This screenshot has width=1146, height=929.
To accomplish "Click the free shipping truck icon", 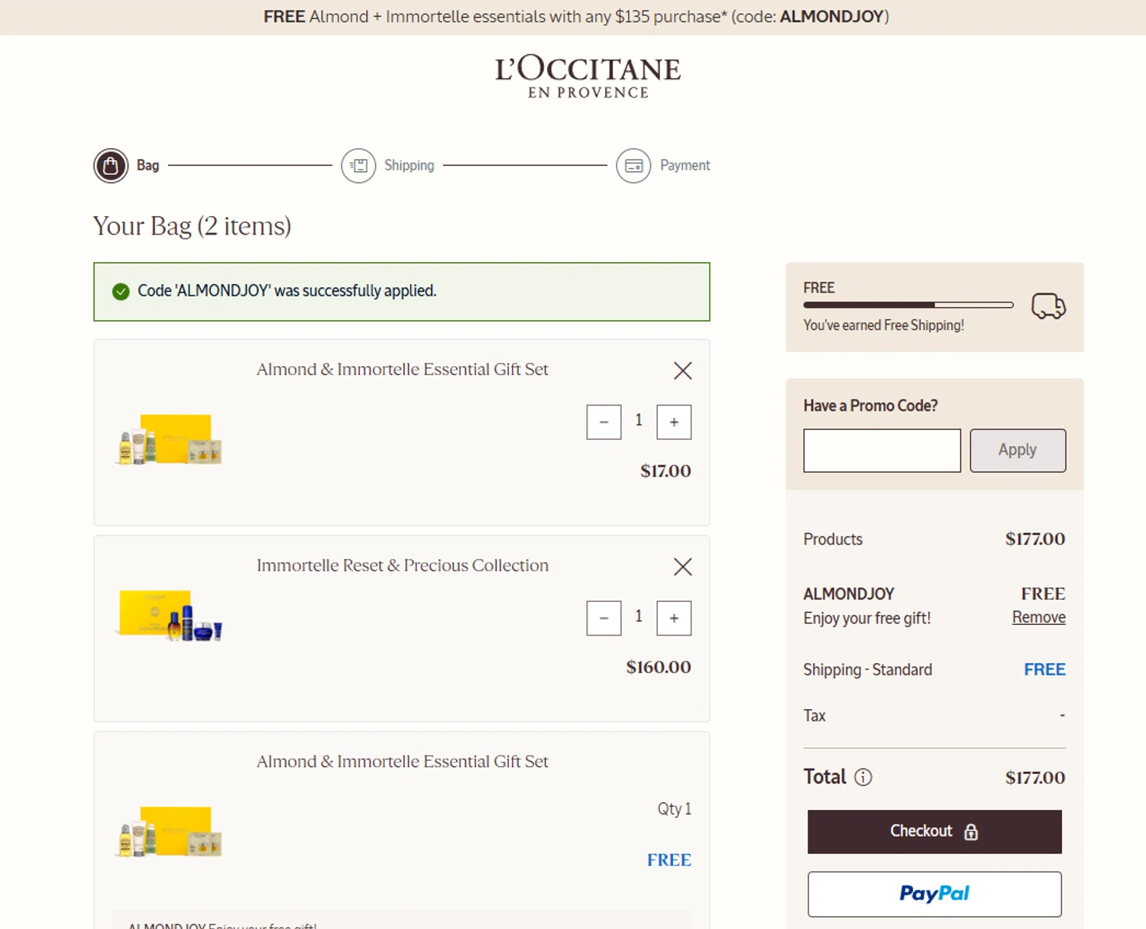I will click(x=1048, y=306).
